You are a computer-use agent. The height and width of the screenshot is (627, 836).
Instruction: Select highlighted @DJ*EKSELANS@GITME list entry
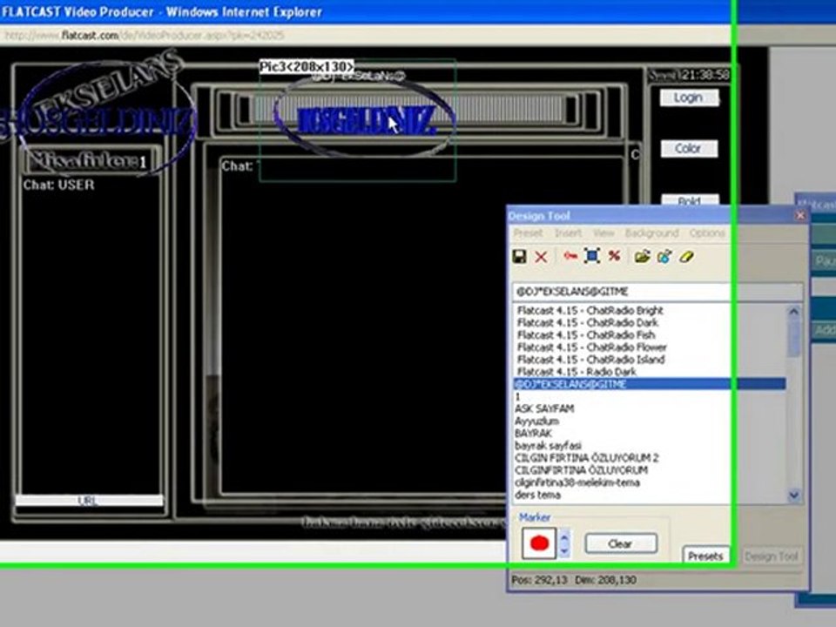pos(650,384)
